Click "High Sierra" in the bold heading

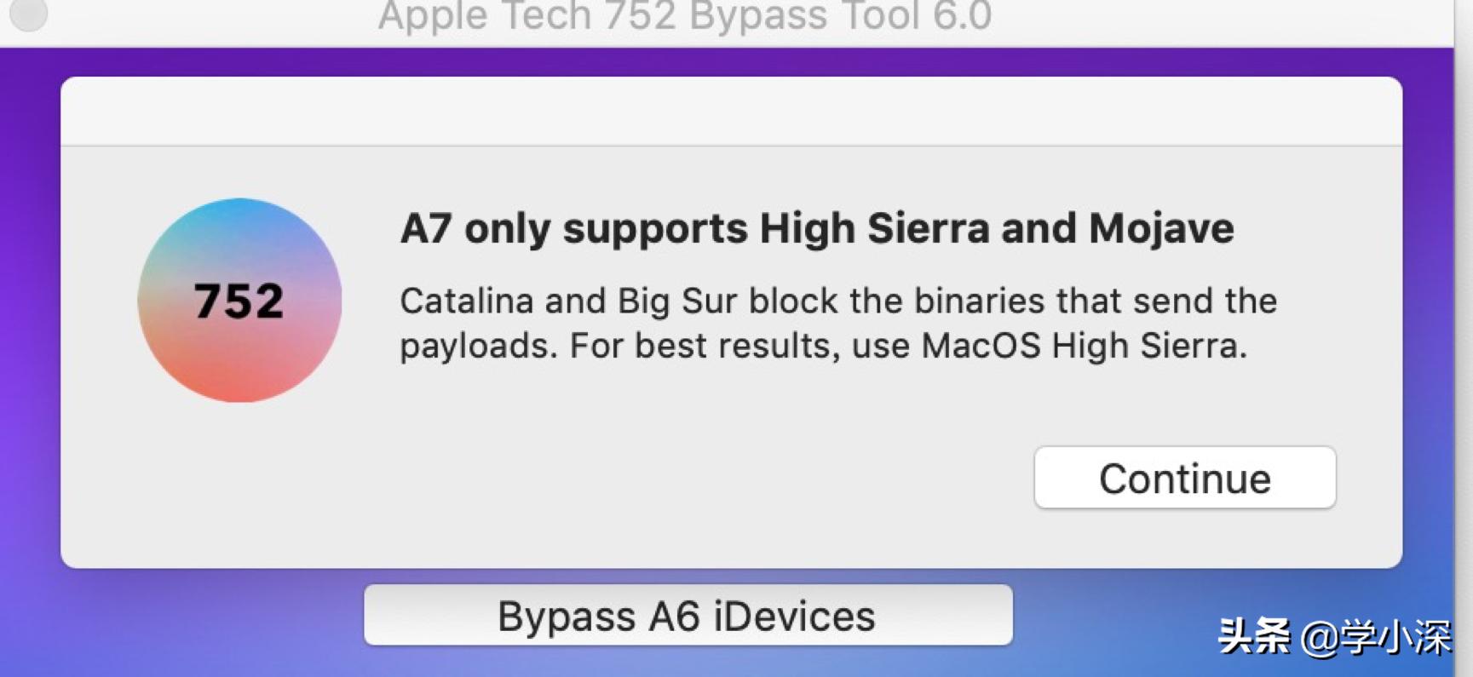874,229
